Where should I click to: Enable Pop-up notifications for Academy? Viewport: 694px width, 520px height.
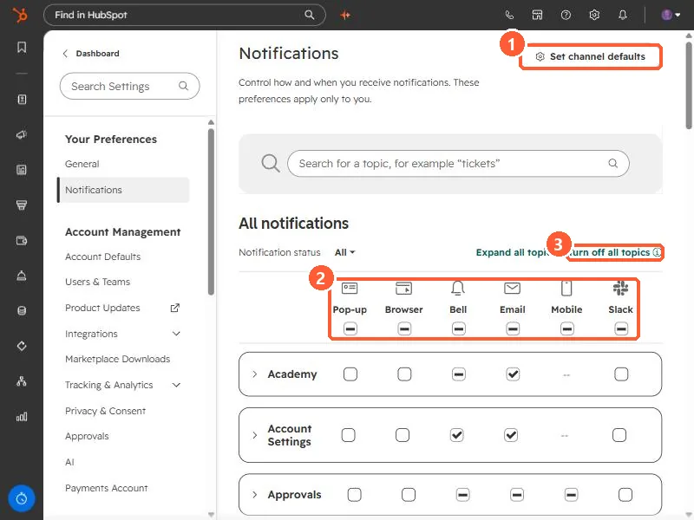(x=350, y=374)
